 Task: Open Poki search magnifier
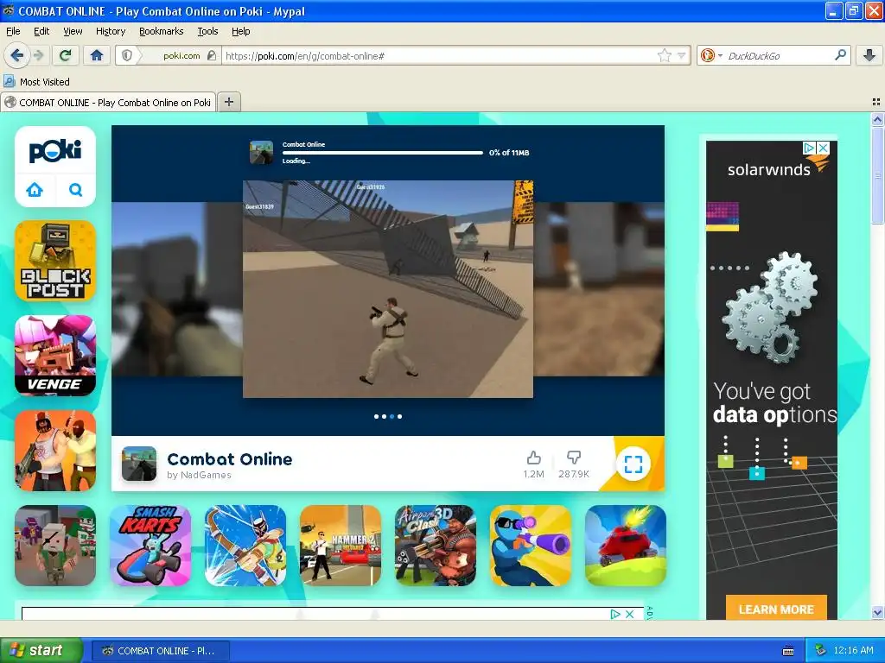(76, 189)
